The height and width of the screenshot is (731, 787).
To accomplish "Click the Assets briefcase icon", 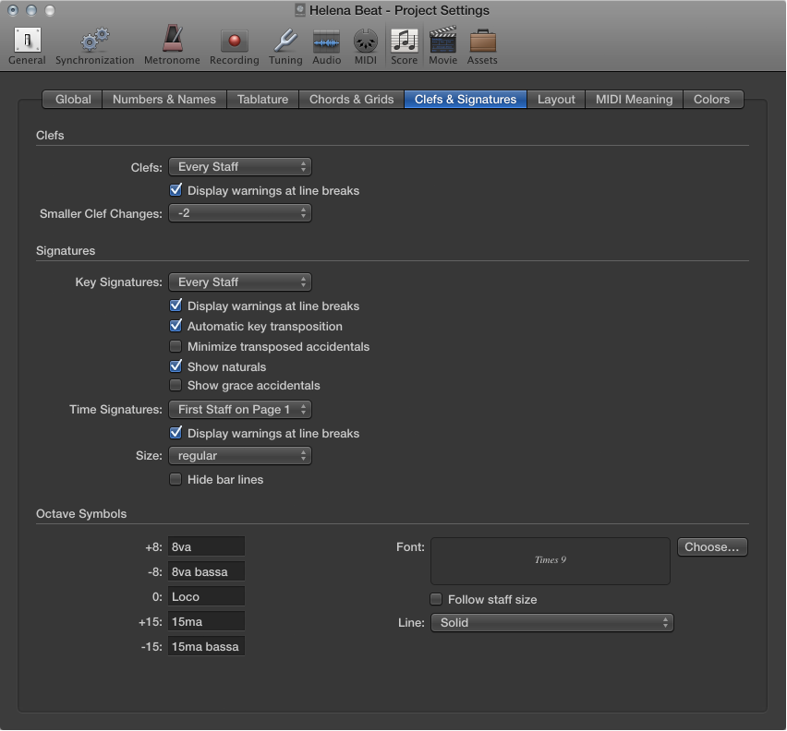I will pos(481,41).
